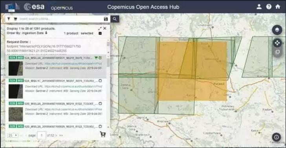Open download URL of selected S2A_MSIL2A product
286x148 pixels.
click(73, 64)
